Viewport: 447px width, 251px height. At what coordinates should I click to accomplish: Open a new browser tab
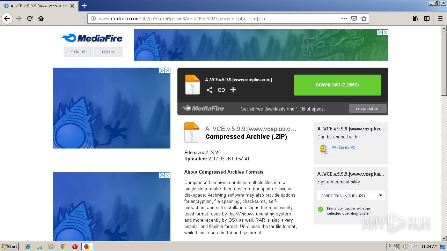pos(84,6)
